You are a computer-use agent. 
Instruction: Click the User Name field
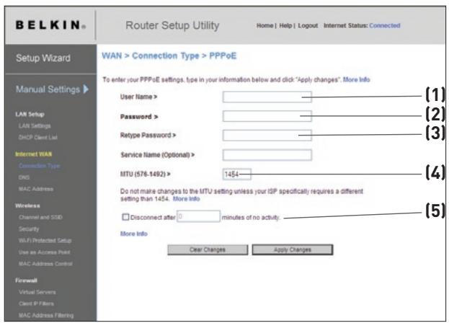pyautogui.click(x=267, y=97)
